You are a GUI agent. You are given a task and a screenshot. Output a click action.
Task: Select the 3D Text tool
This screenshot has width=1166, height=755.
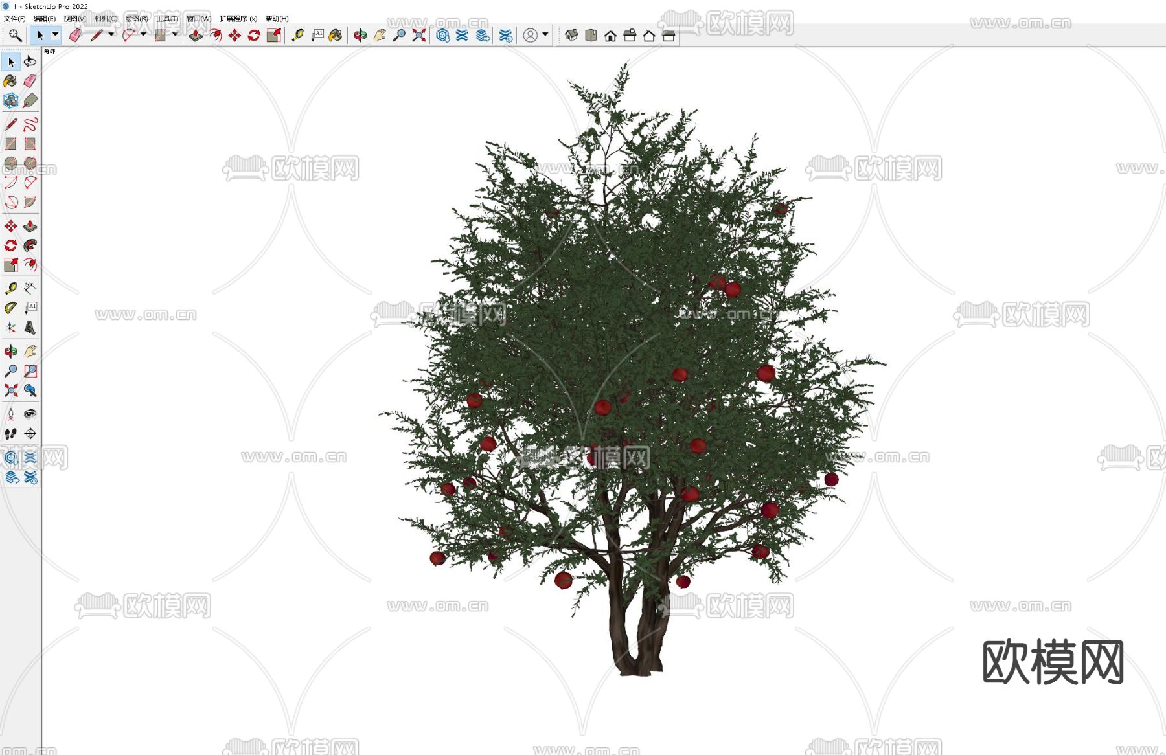(30, 327)
